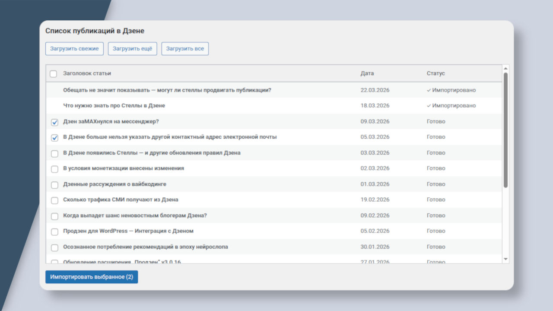The width and height of the screenshot is (553, 311).
Task: Uncheck the "Дзен заMAXнулся на мессенджер?" checkbox
Action: [x=54, y=122]
